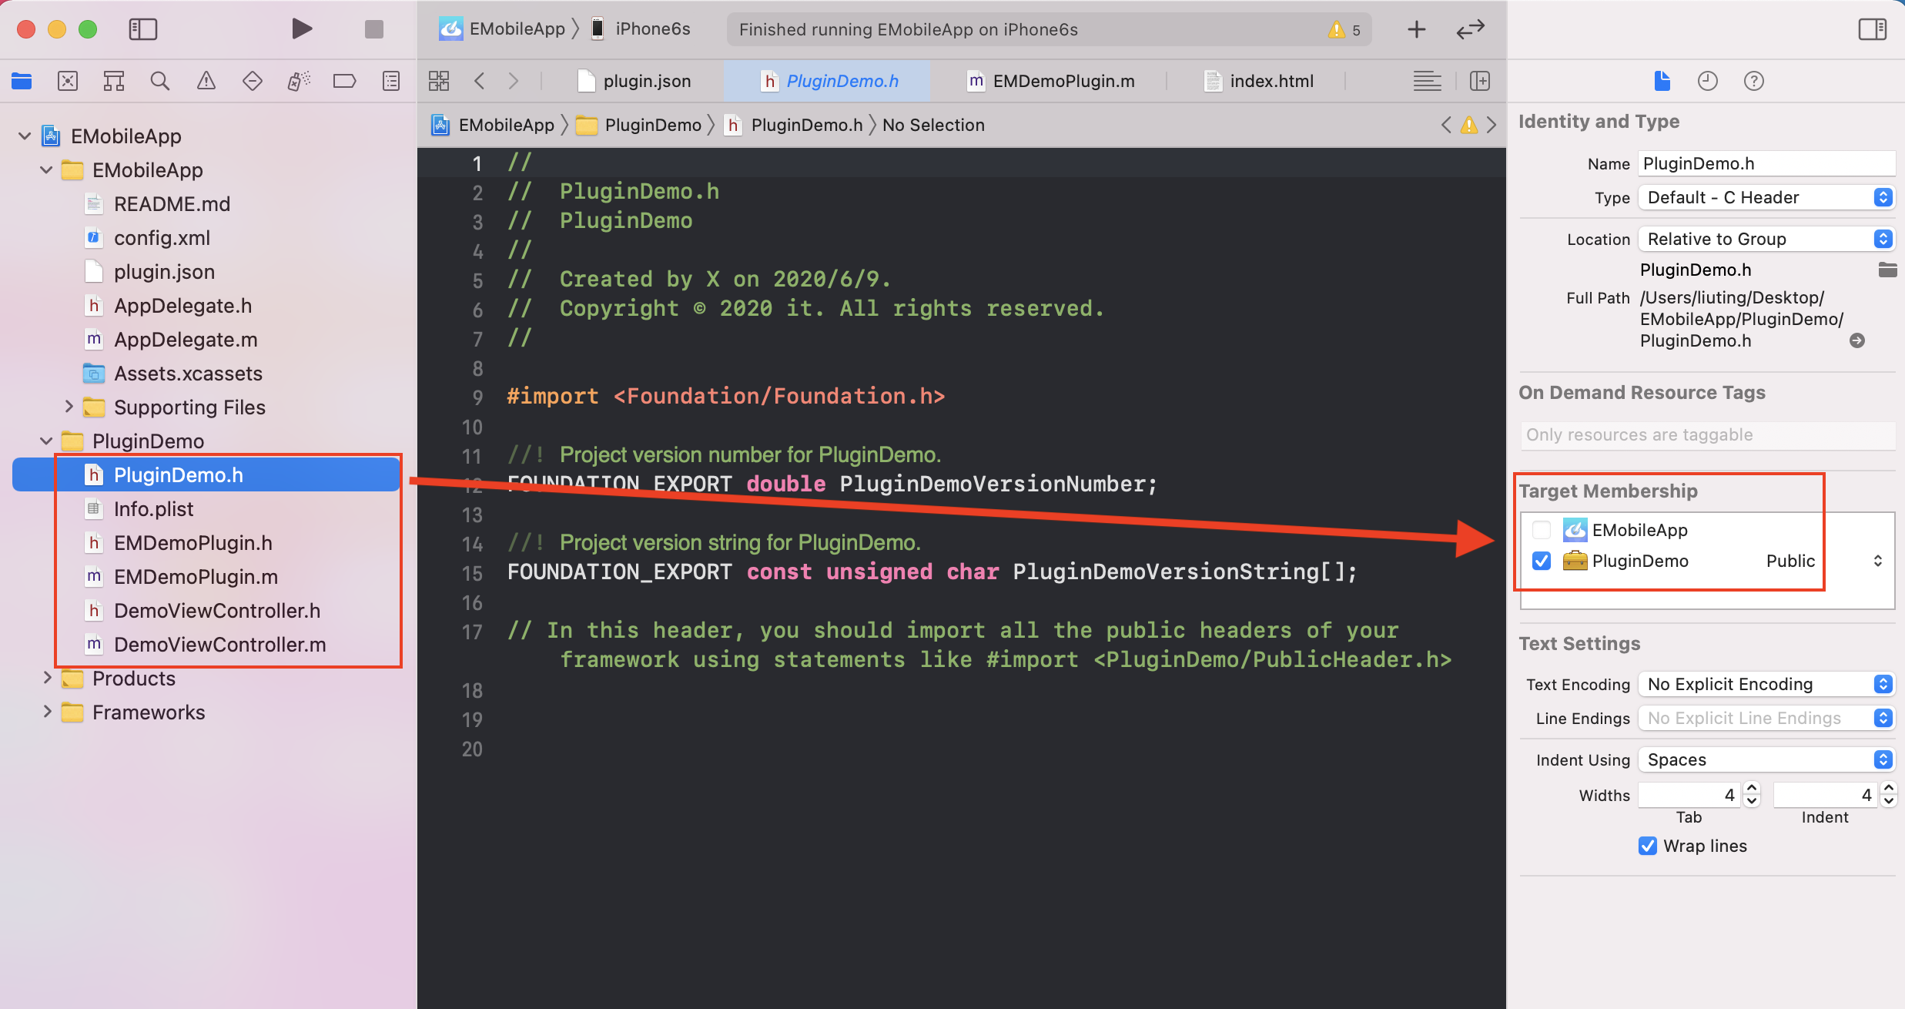Increase the Tab width stepper
1905x1009 pixels.
[x=1752, y=788]
